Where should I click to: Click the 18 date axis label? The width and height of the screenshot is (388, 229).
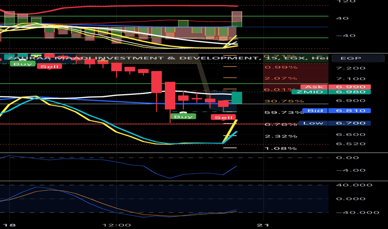click(x=10, y=225)
